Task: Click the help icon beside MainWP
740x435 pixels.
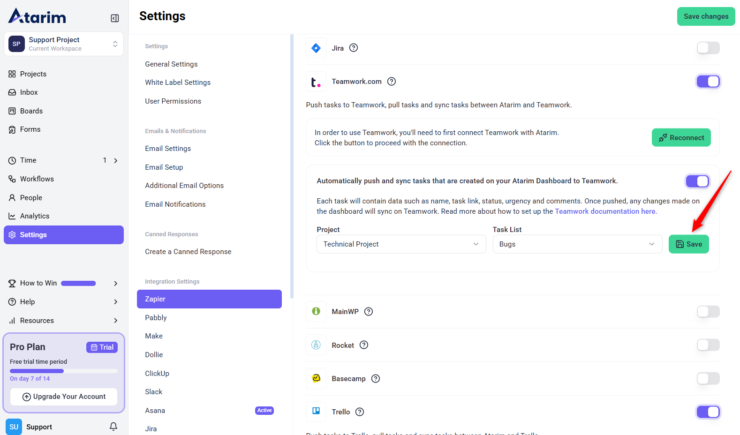Action: (x=369, y=312)
